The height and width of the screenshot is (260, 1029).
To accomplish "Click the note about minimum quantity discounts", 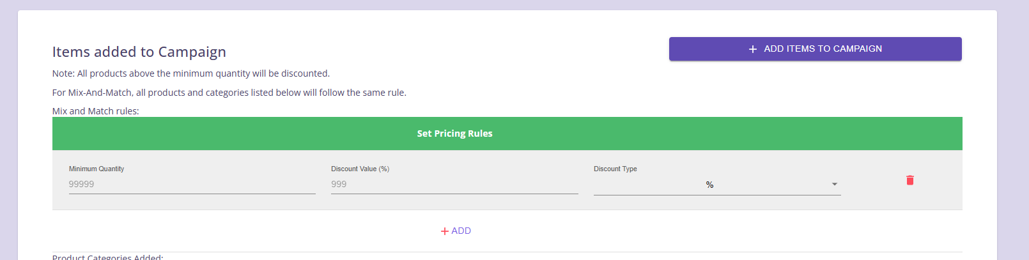I will (x=191, y=73).
